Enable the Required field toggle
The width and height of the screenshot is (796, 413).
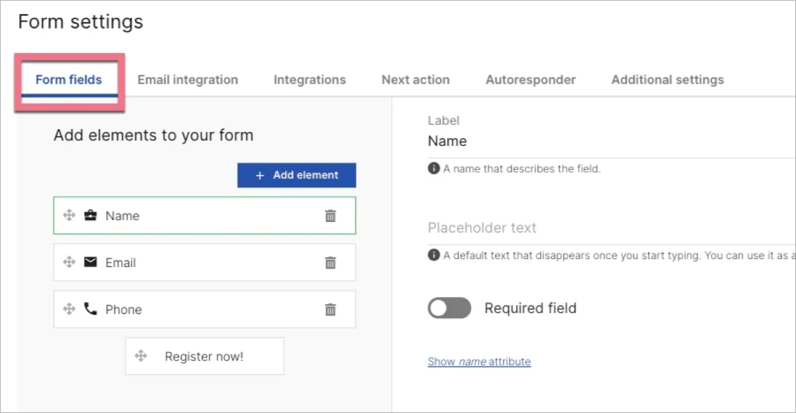pos(449,308)
